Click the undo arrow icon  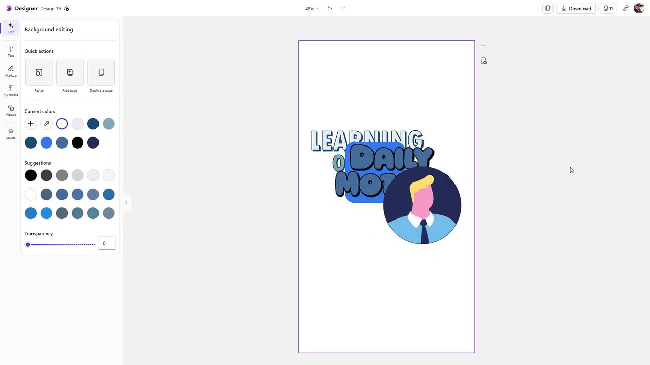click(x=329, y=8)
